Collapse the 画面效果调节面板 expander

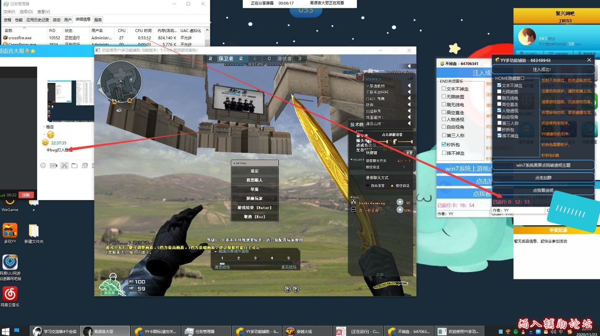216,252
